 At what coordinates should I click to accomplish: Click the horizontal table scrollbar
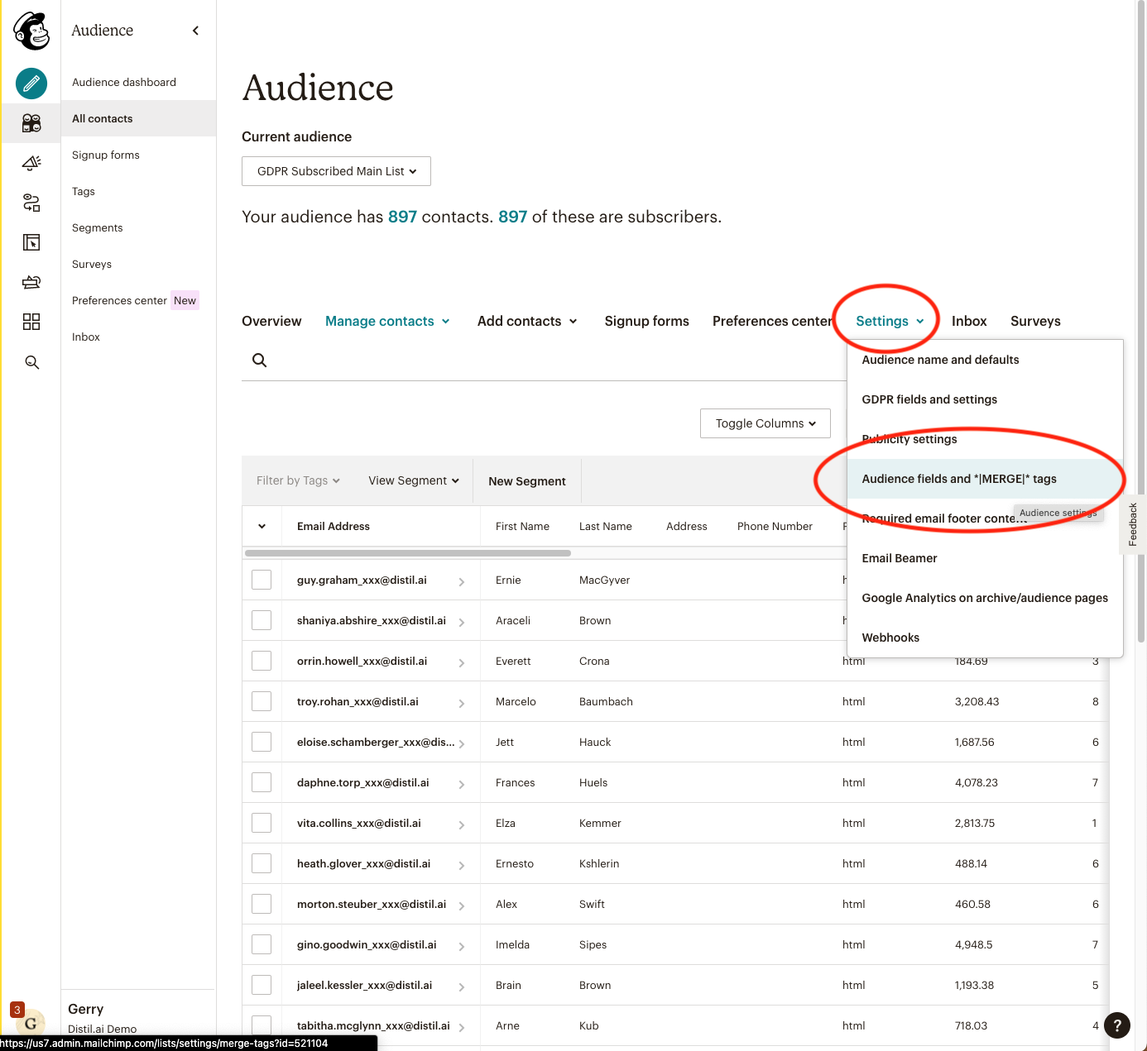coord(408,553)
